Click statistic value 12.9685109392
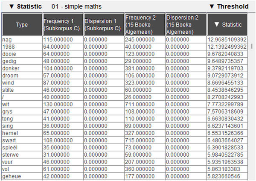The image size is (256, 181). (228, 40)
